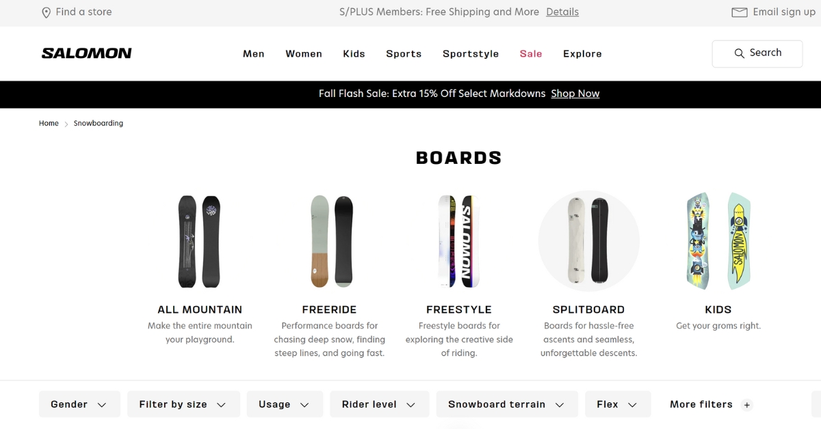Click the More filters plus icon
The height and width of the screenshot is (429, 821).
click(x=747, y=405)
